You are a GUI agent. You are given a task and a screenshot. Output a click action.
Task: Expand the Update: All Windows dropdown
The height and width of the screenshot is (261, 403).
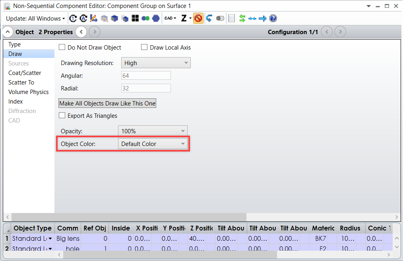pos(35,19)
